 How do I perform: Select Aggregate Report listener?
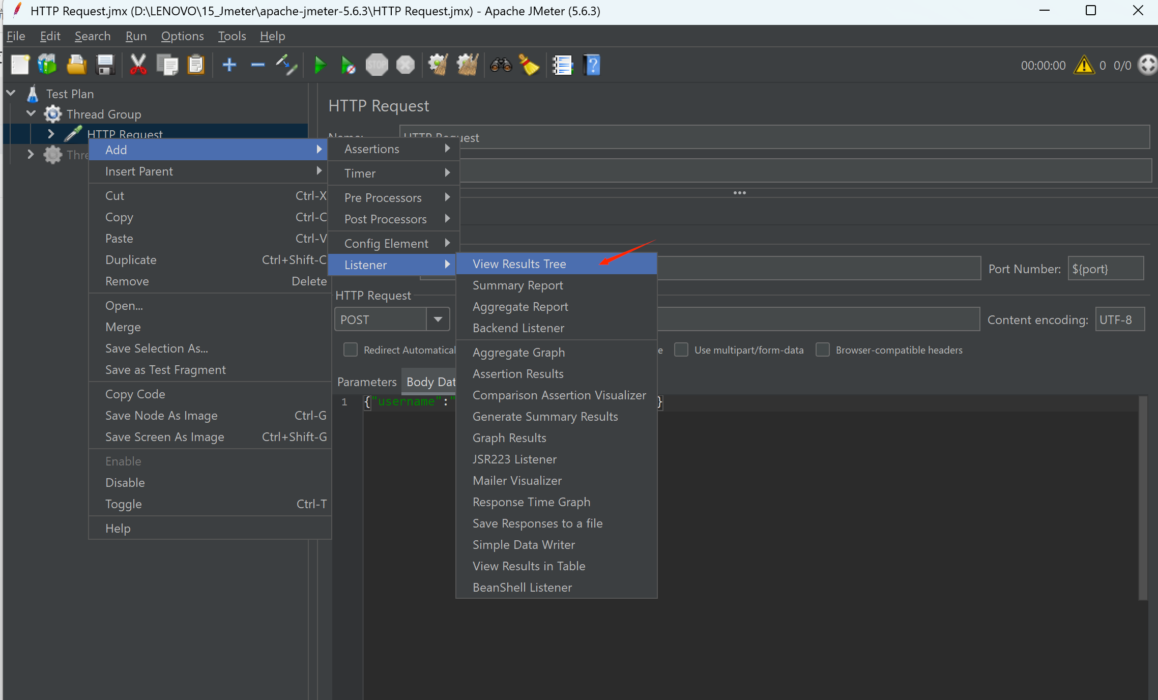pyautogui.click(x=557, y=307)
